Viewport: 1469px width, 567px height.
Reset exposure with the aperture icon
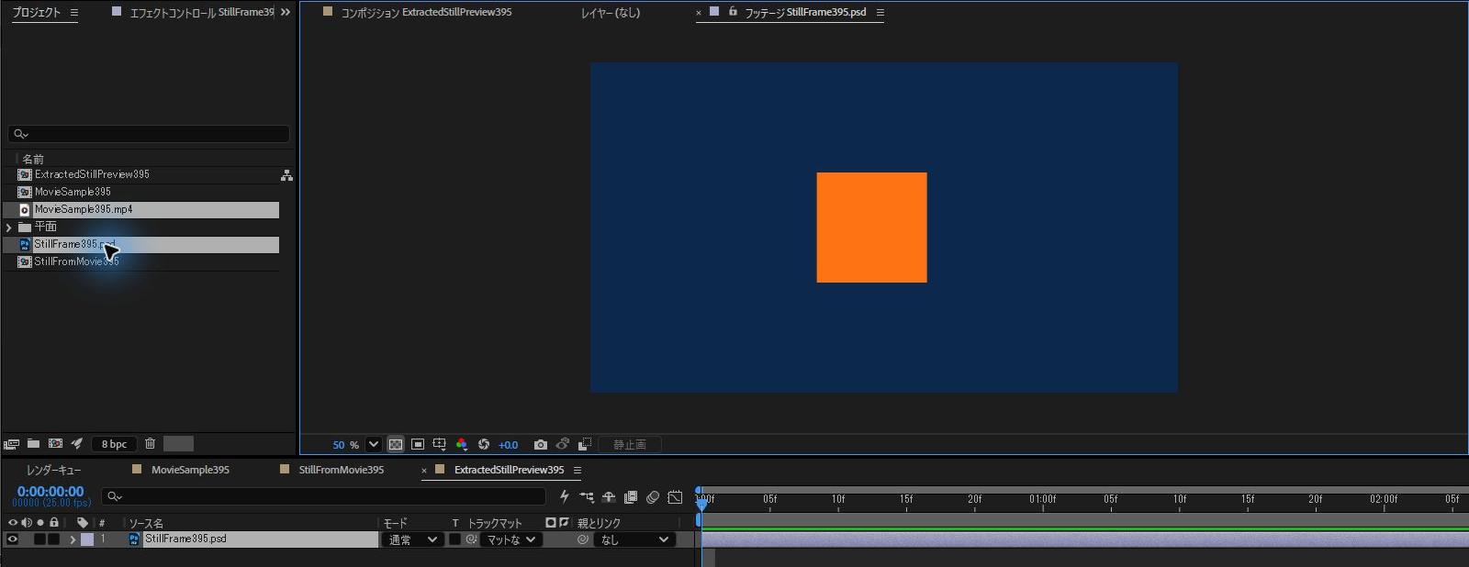[484, 445]
